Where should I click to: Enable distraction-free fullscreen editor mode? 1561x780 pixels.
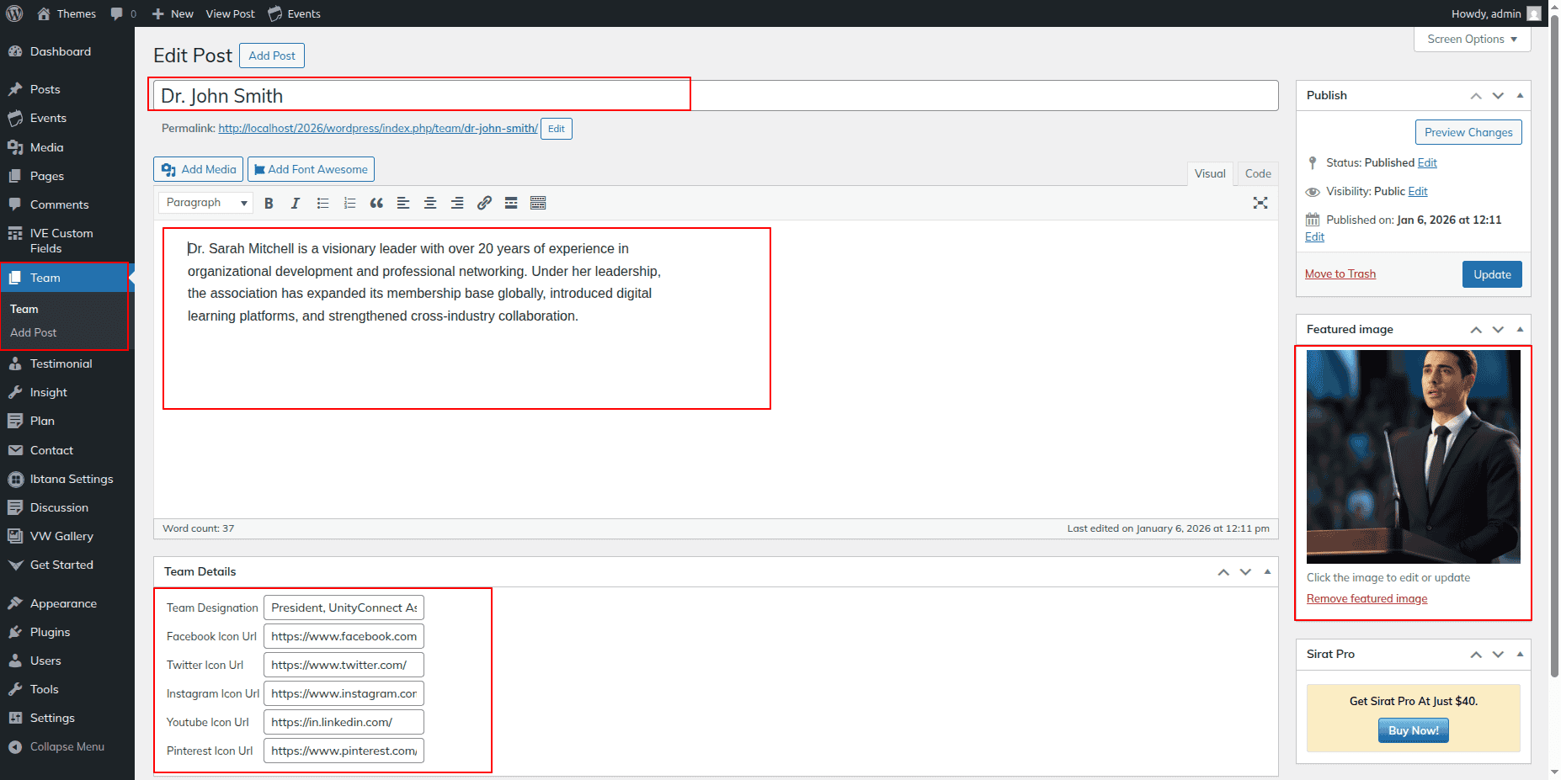coord(1260,203)
